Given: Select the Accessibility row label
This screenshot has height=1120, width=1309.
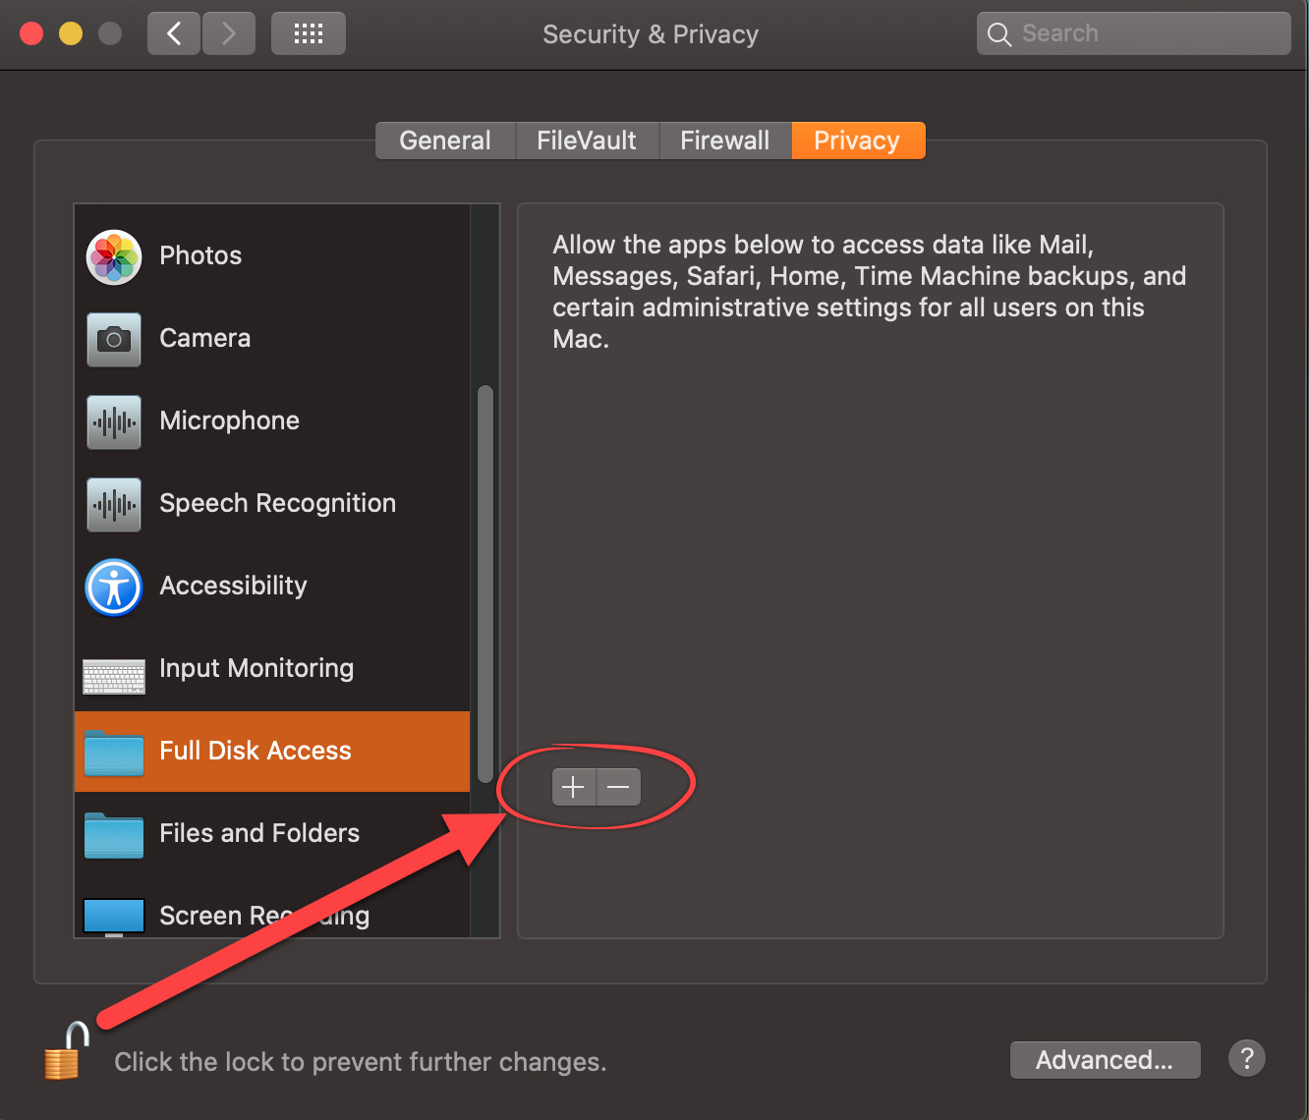Looking at the screenshot, I should coord(234,586).
